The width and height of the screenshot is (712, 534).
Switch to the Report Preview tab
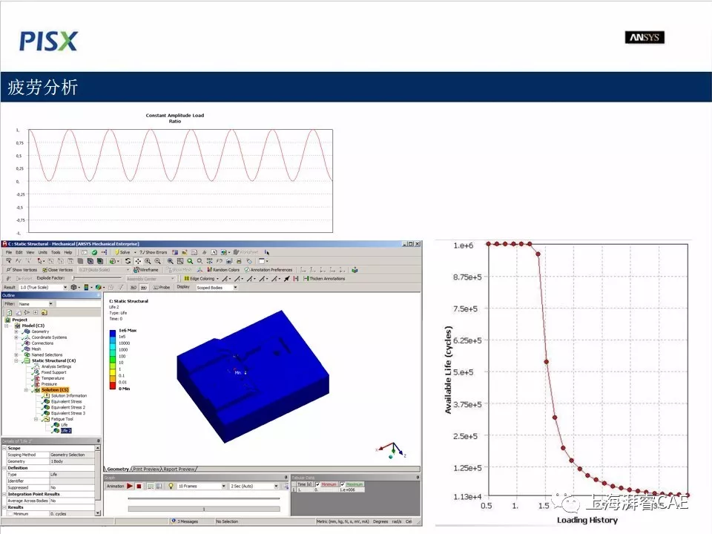click(179, 469)
